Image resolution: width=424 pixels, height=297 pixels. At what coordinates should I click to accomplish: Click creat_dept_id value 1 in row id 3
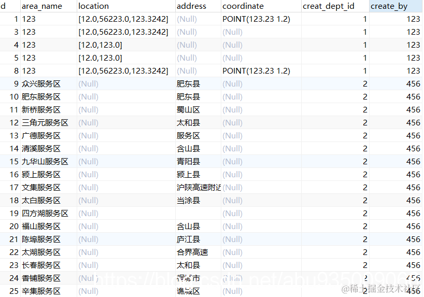tap(365, 32)
